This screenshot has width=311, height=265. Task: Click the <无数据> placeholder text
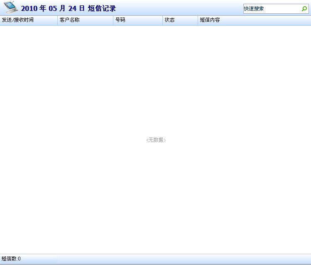tap(156, 140)
